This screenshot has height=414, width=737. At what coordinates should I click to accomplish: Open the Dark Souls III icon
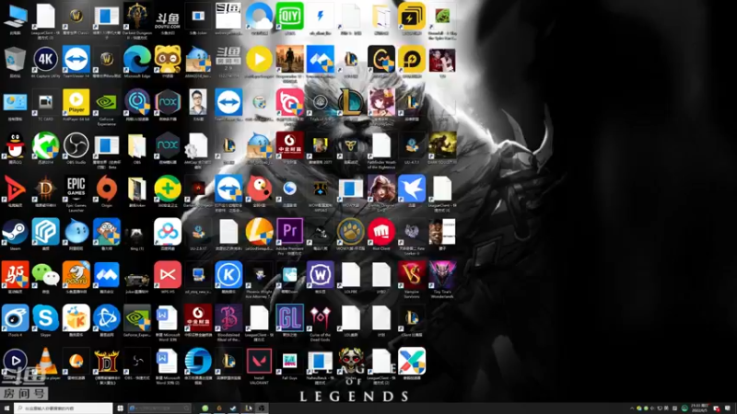(x=442, y=146)
